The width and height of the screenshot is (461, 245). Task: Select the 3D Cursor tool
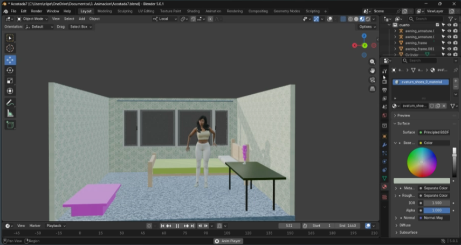[x=10, y=48]
